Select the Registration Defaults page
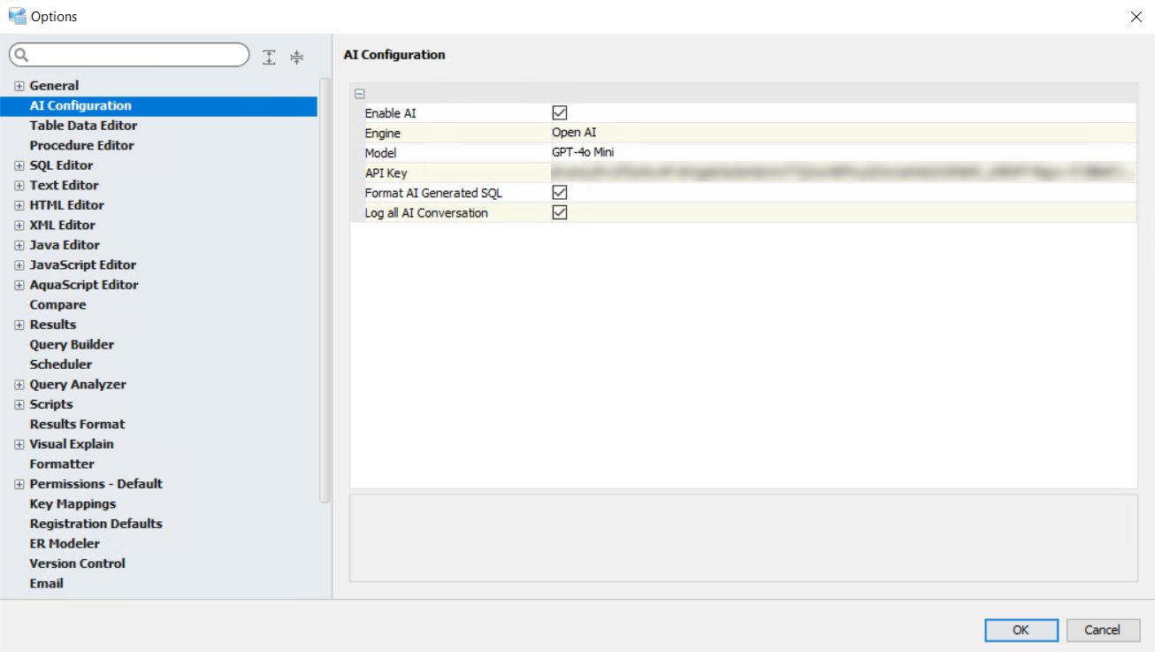Screen dimensions: 1155x652 click(96, 524)
